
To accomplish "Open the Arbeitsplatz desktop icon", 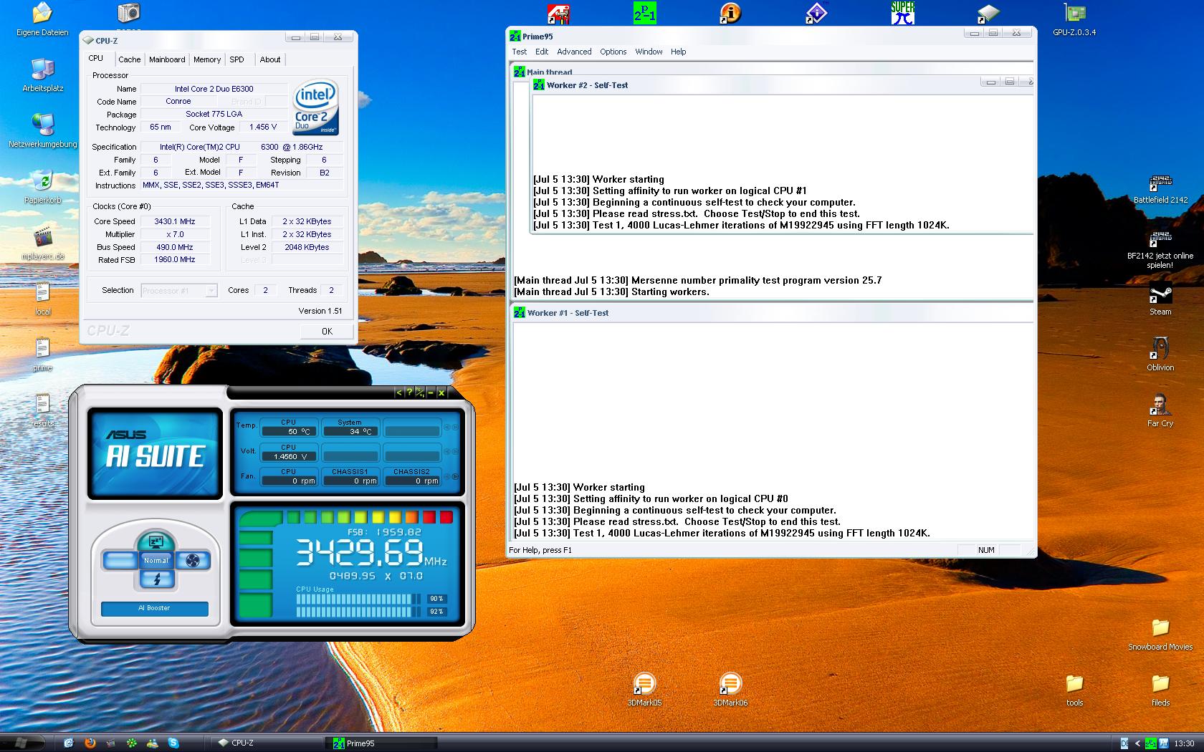I will point(42,75).
